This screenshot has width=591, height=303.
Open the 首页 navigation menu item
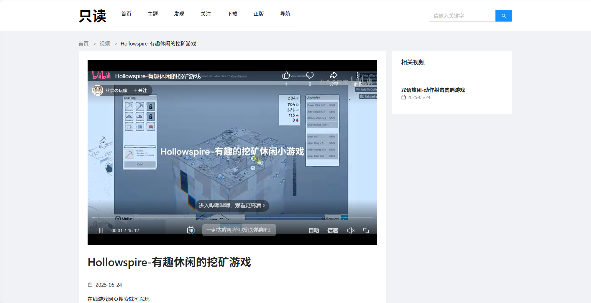126,14
